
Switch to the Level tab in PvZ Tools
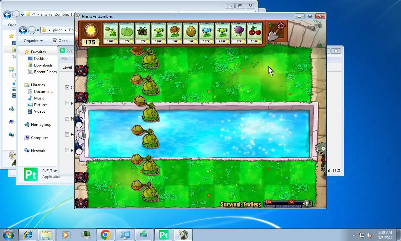(67, 67)
